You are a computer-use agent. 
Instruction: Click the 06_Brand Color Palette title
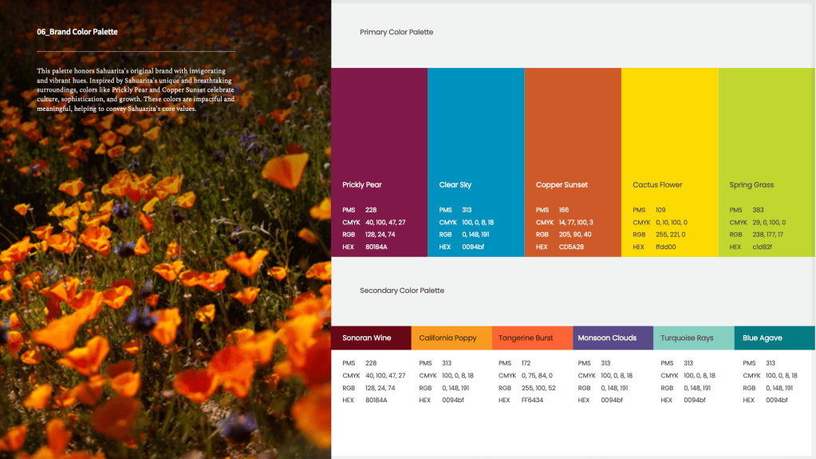(77, 32)
